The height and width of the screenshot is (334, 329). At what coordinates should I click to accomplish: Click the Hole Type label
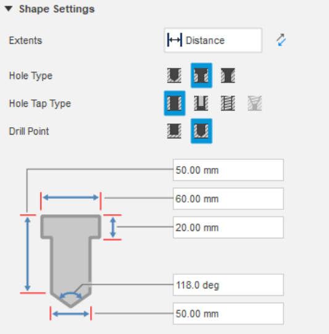click(x=31, y=76)
